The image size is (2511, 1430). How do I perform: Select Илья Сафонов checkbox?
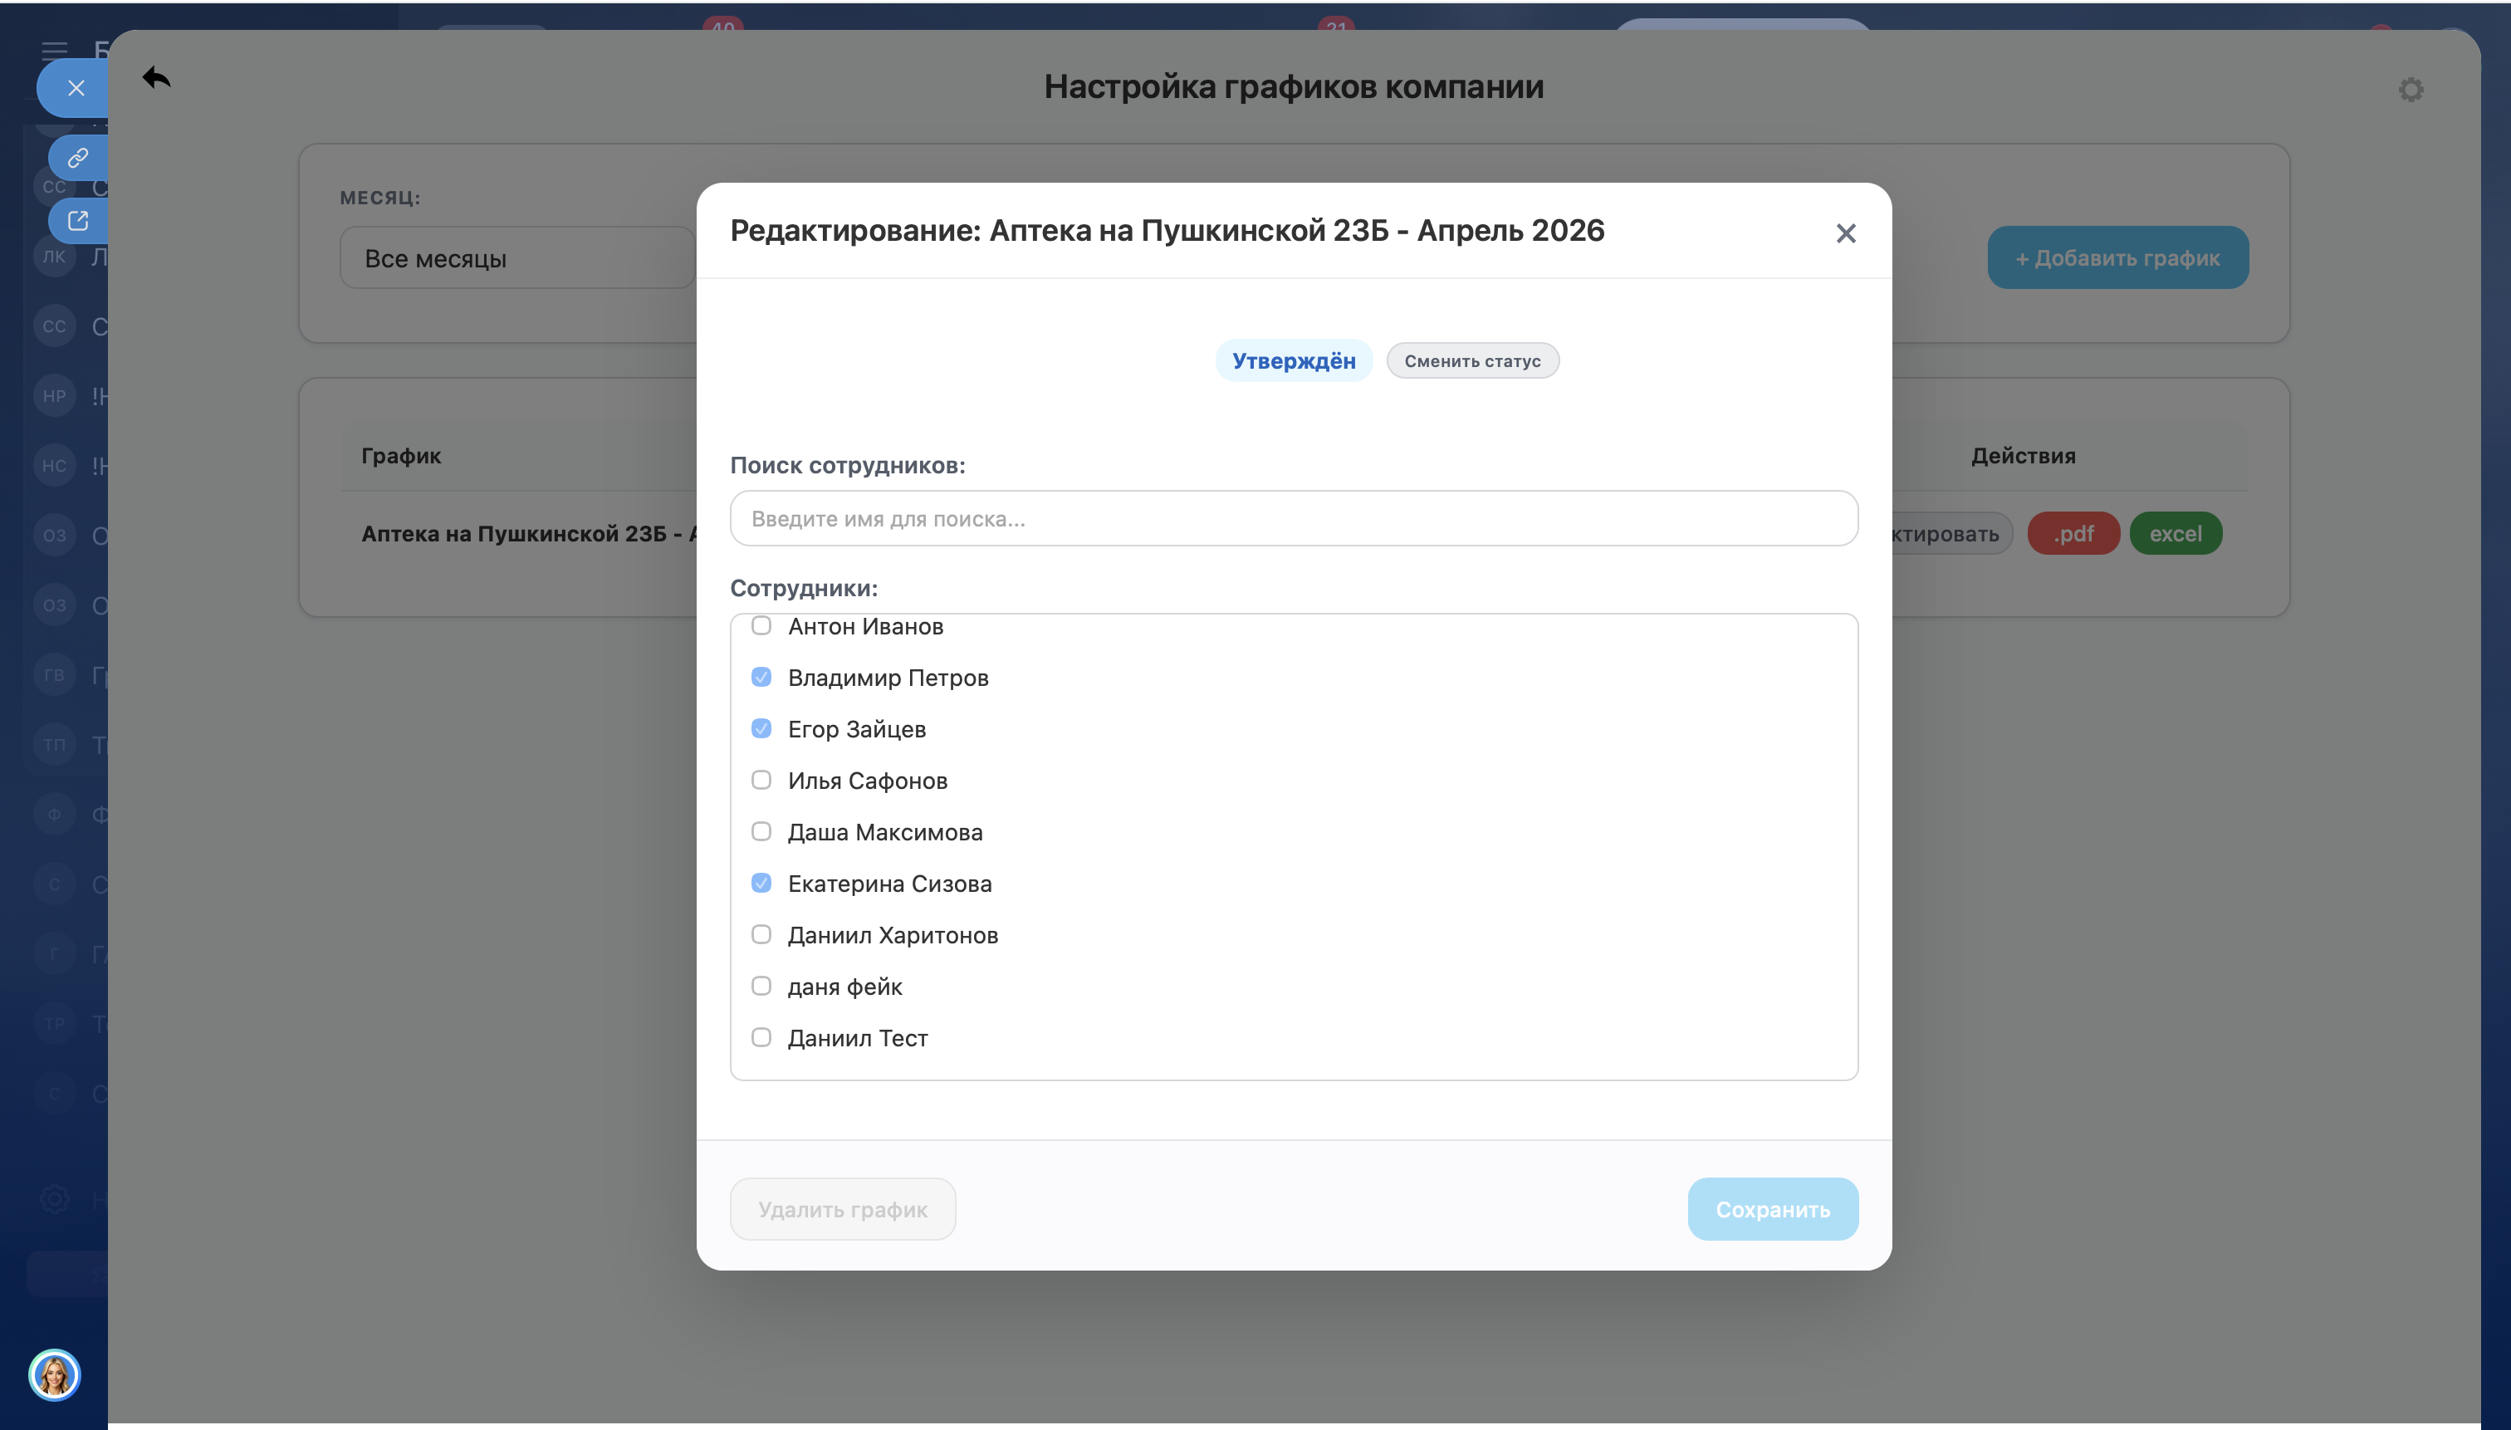coord(761,780)
